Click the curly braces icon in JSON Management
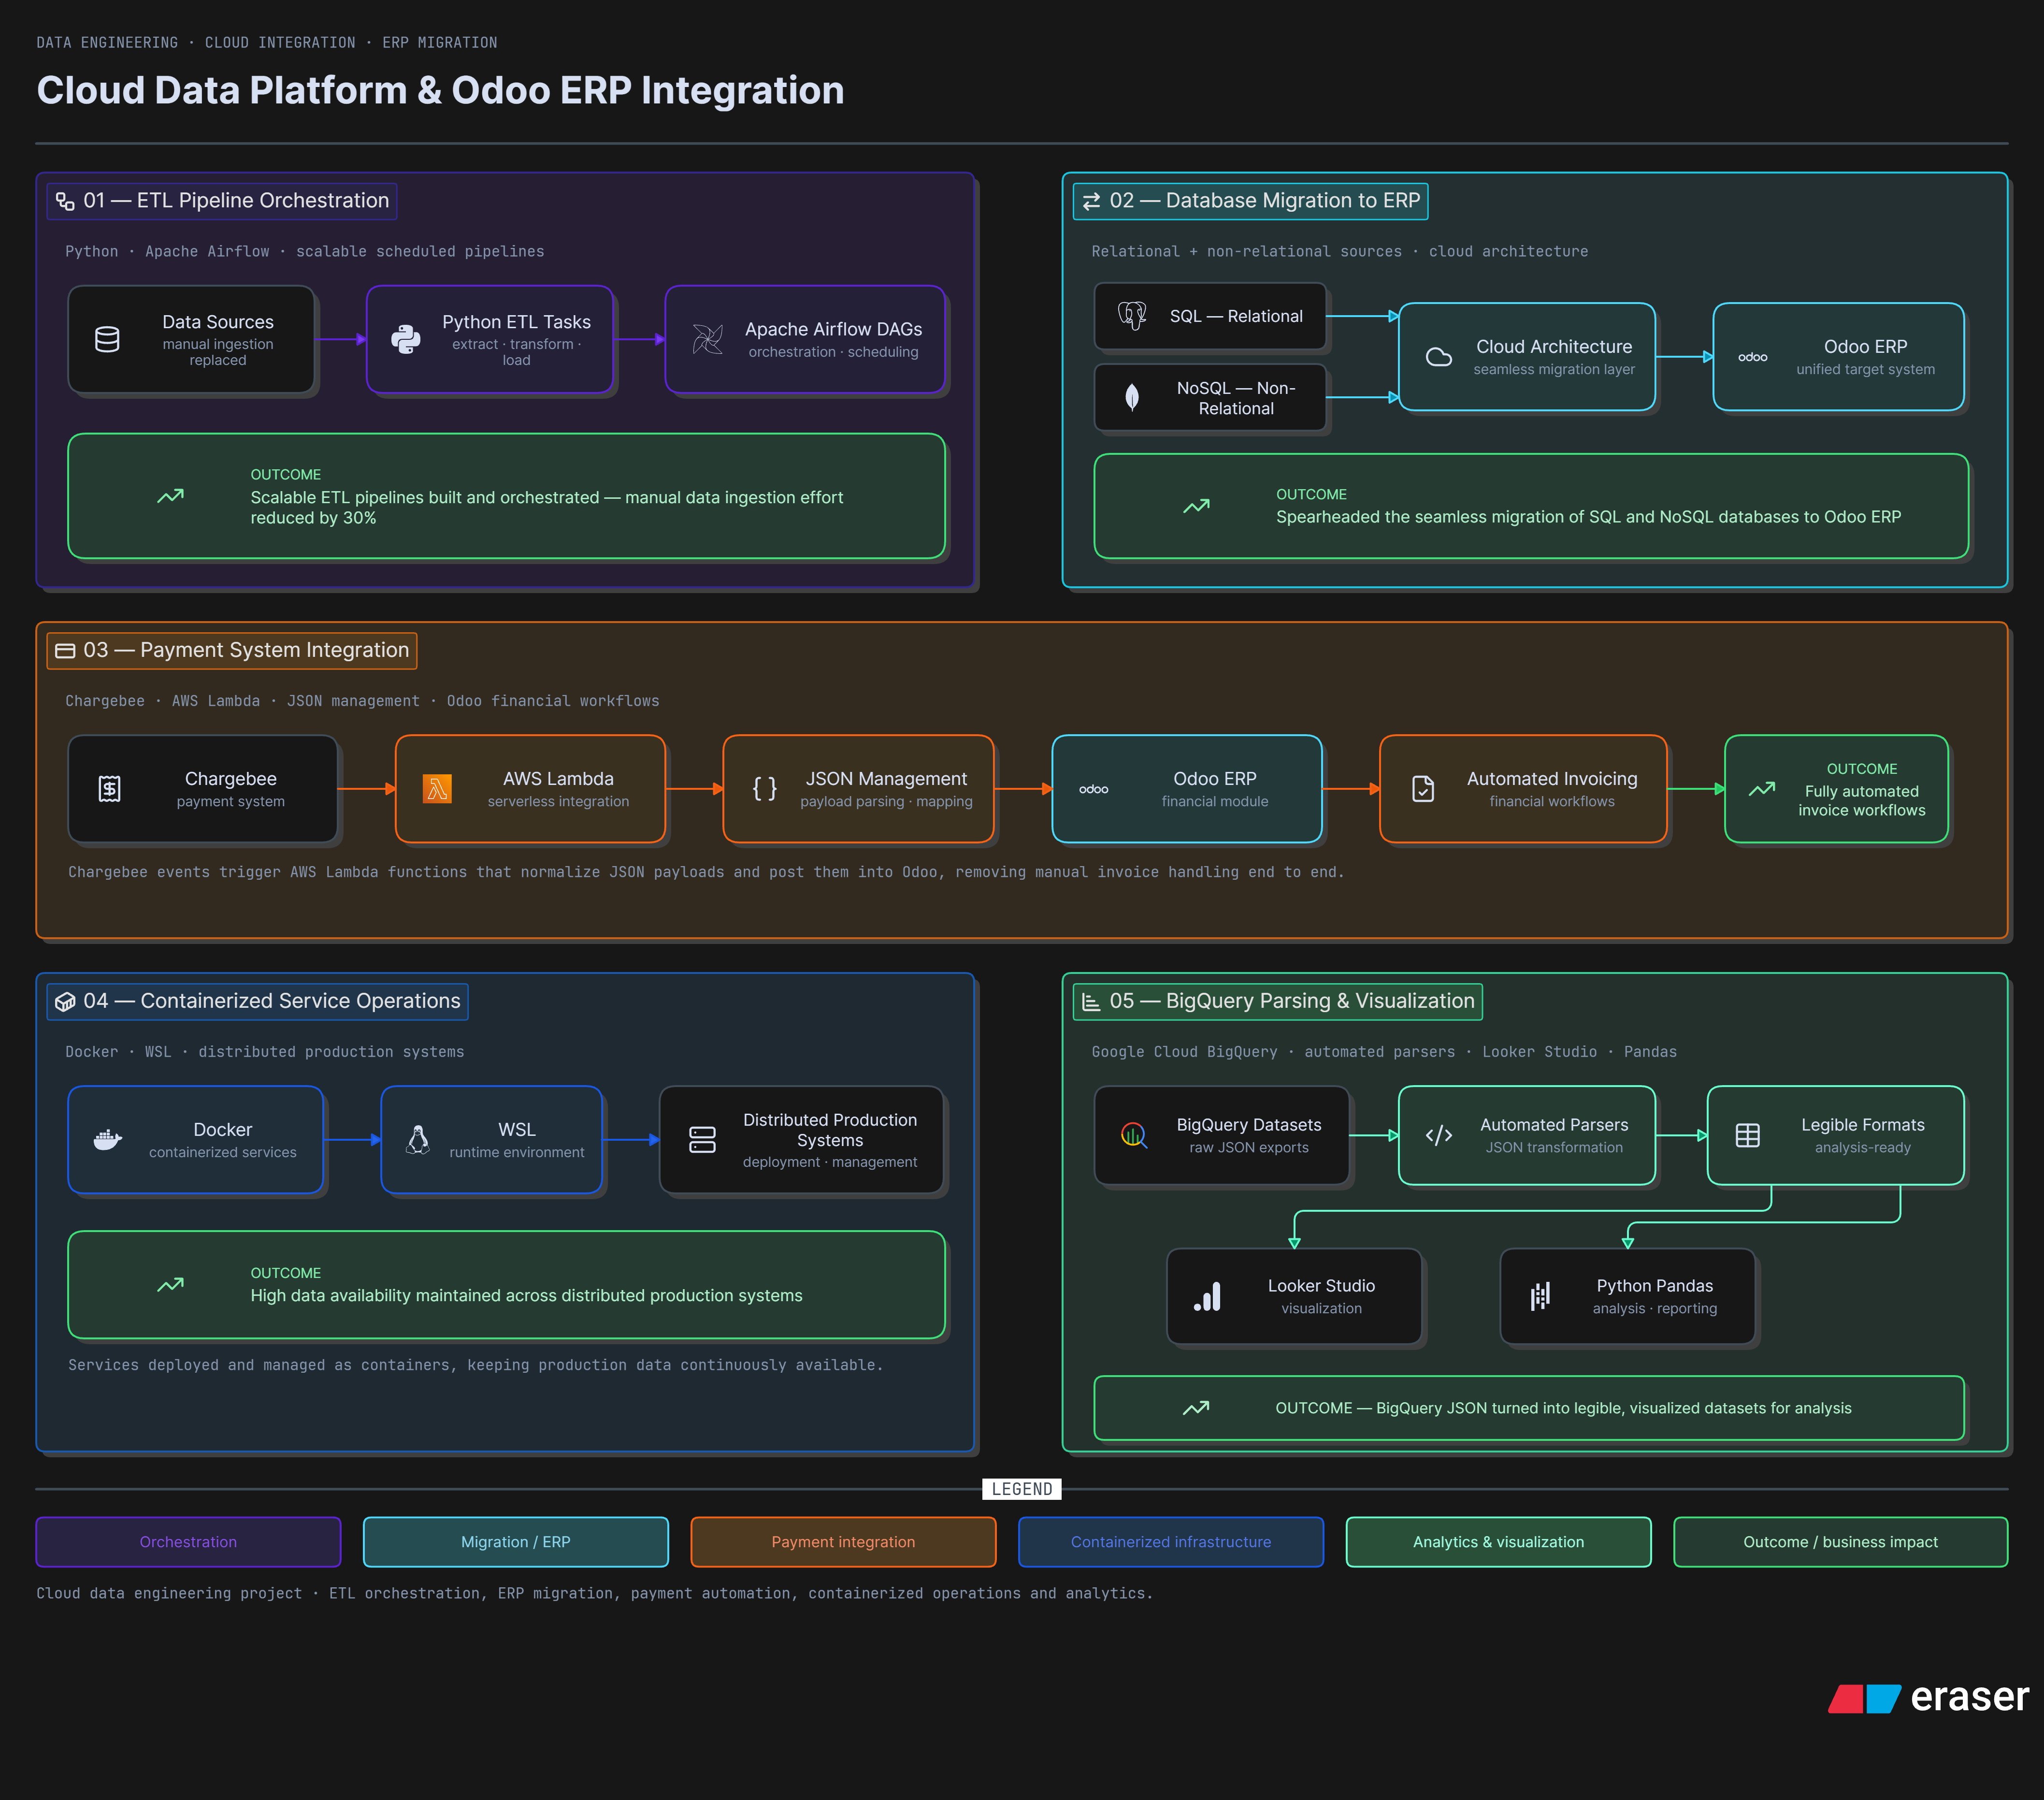2044x1800 pixels. pyautogui.click(x=765, y=789)
